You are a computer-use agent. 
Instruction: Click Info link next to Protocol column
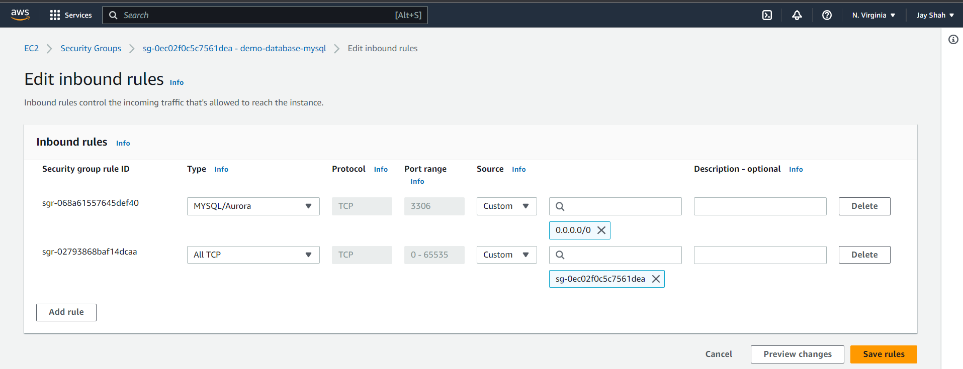(381, 169)
